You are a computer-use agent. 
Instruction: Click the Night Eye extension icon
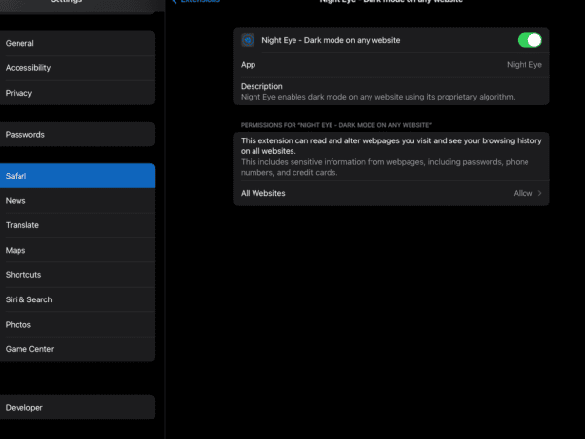(x=248, y=40)
